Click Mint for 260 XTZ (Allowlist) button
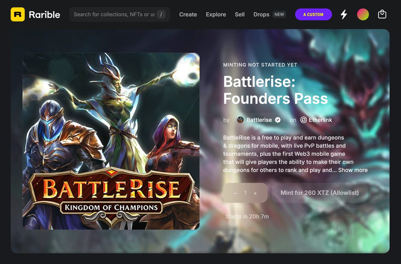 click(x=320, y=193)
